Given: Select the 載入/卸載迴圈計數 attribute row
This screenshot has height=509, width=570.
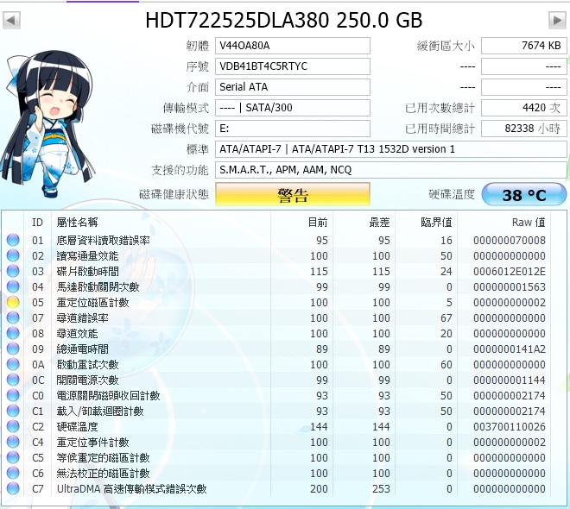Looking at the screenshot, I should coord(276,411).
